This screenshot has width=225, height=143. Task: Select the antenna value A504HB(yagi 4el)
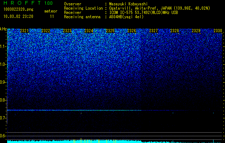pyautogui.click(x=126, y=17)
